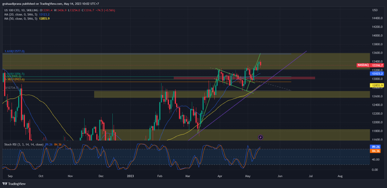387x188 pixels.
Task: Click the Oct label on time axis
Action: [x=41, y=176]
